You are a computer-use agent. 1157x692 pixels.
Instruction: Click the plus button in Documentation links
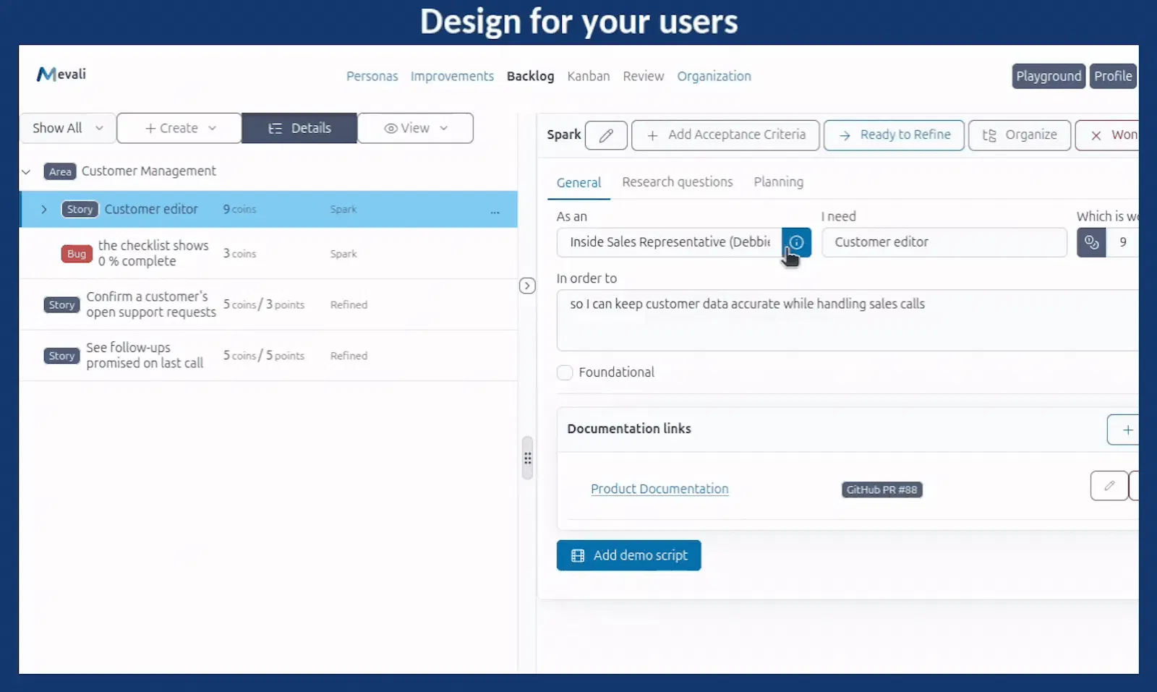1124,430
